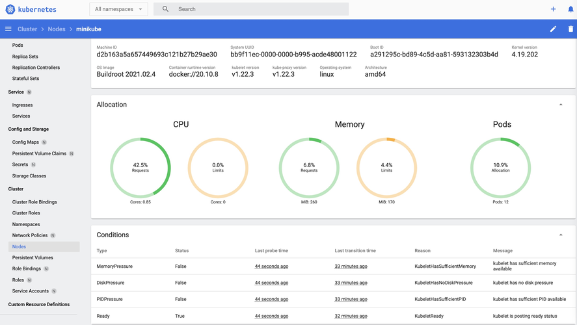Image resolution: width=577 pixels, height=325 pixels.
Task: Go to Cluster breadcrumb
Action: pyautogui.click(x=27, y=29)
